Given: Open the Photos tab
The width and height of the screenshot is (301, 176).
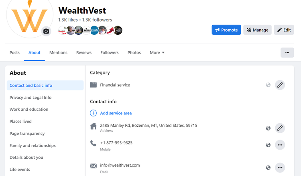Looking at the screenshot, I should (134, 53).
